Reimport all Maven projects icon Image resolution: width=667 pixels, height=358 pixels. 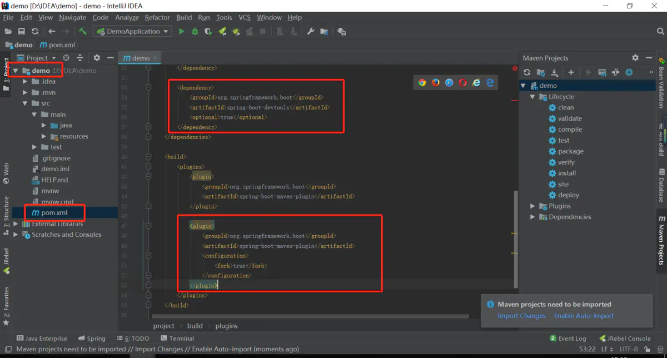click(x=527, y=72)
